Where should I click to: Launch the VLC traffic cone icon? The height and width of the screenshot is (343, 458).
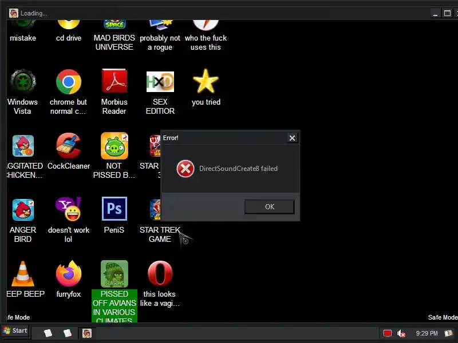click(23, 274)
